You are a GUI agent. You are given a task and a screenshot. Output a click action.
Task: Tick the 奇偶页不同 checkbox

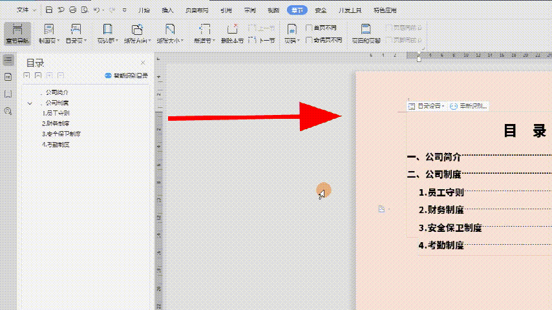pos(309,40)
